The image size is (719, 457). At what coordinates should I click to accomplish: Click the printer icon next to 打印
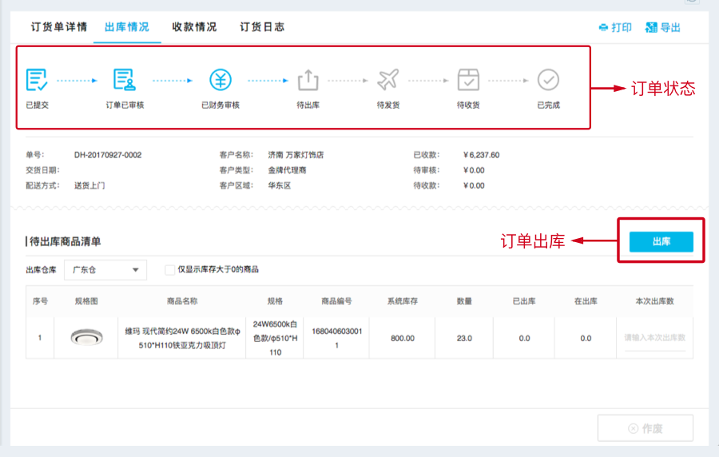point(603,28)
